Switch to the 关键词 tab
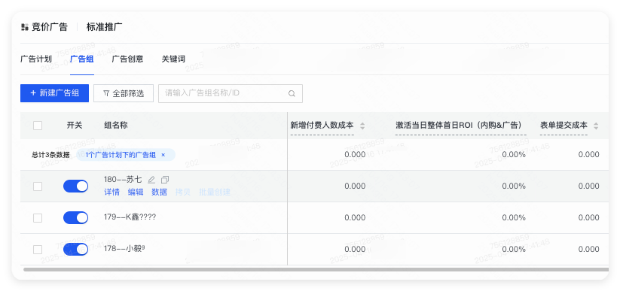Screen dimensions: 620x291 click(173, 59)
